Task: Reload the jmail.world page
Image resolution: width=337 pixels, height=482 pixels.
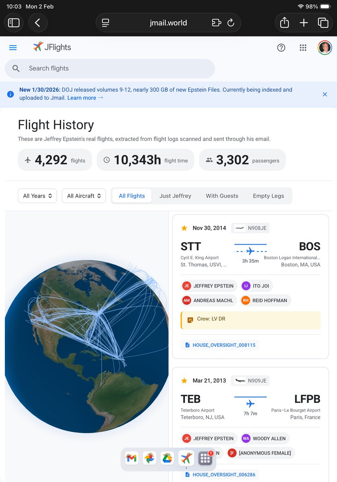Action: point(231,23)
